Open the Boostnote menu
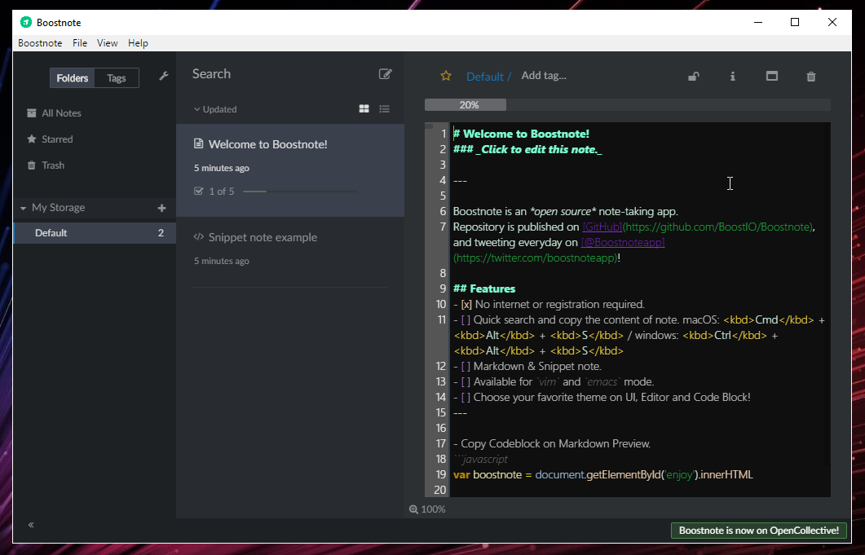The image size is (865, 555). [x=40, y=43]
